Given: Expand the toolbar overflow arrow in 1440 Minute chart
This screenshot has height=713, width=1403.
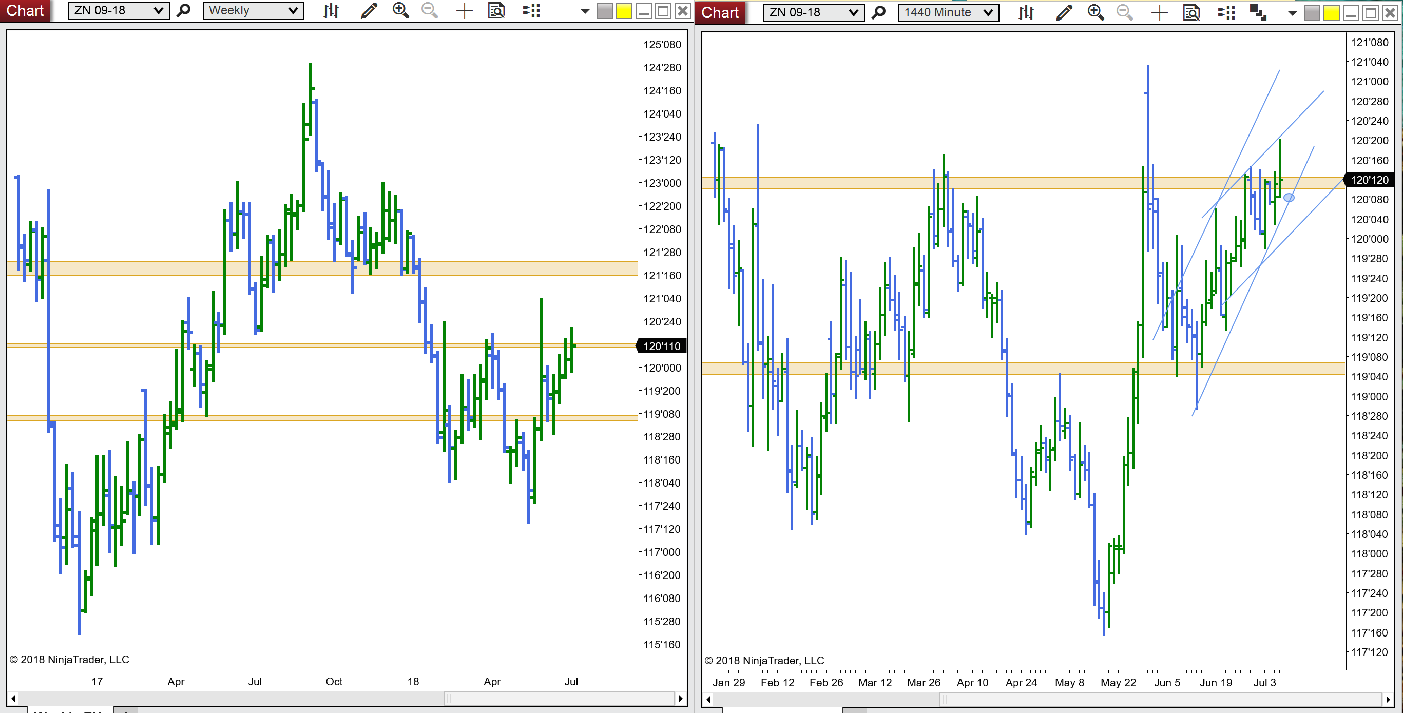Looking at the screenshot, I should click(1292, 13).
